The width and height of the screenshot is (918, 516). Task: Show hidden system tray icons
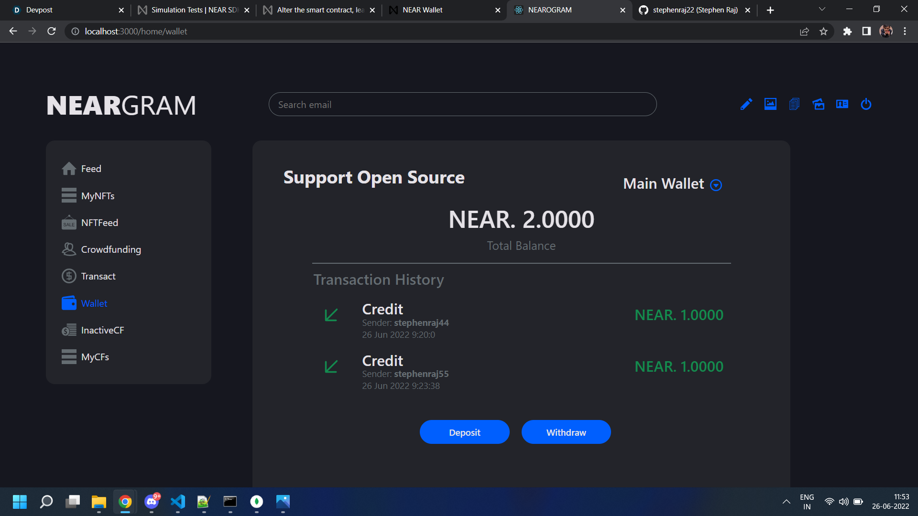(x=786, y=502)
